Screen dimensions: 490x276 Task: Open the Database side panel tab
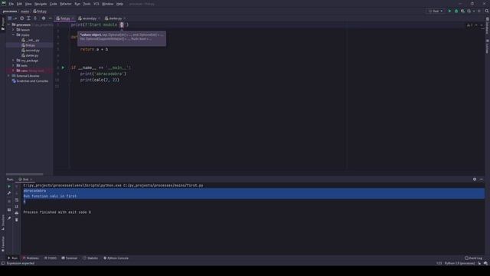[487, 26]
